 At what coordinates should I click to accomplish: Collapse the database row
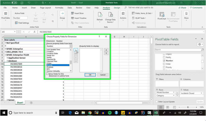click(7, 61)
